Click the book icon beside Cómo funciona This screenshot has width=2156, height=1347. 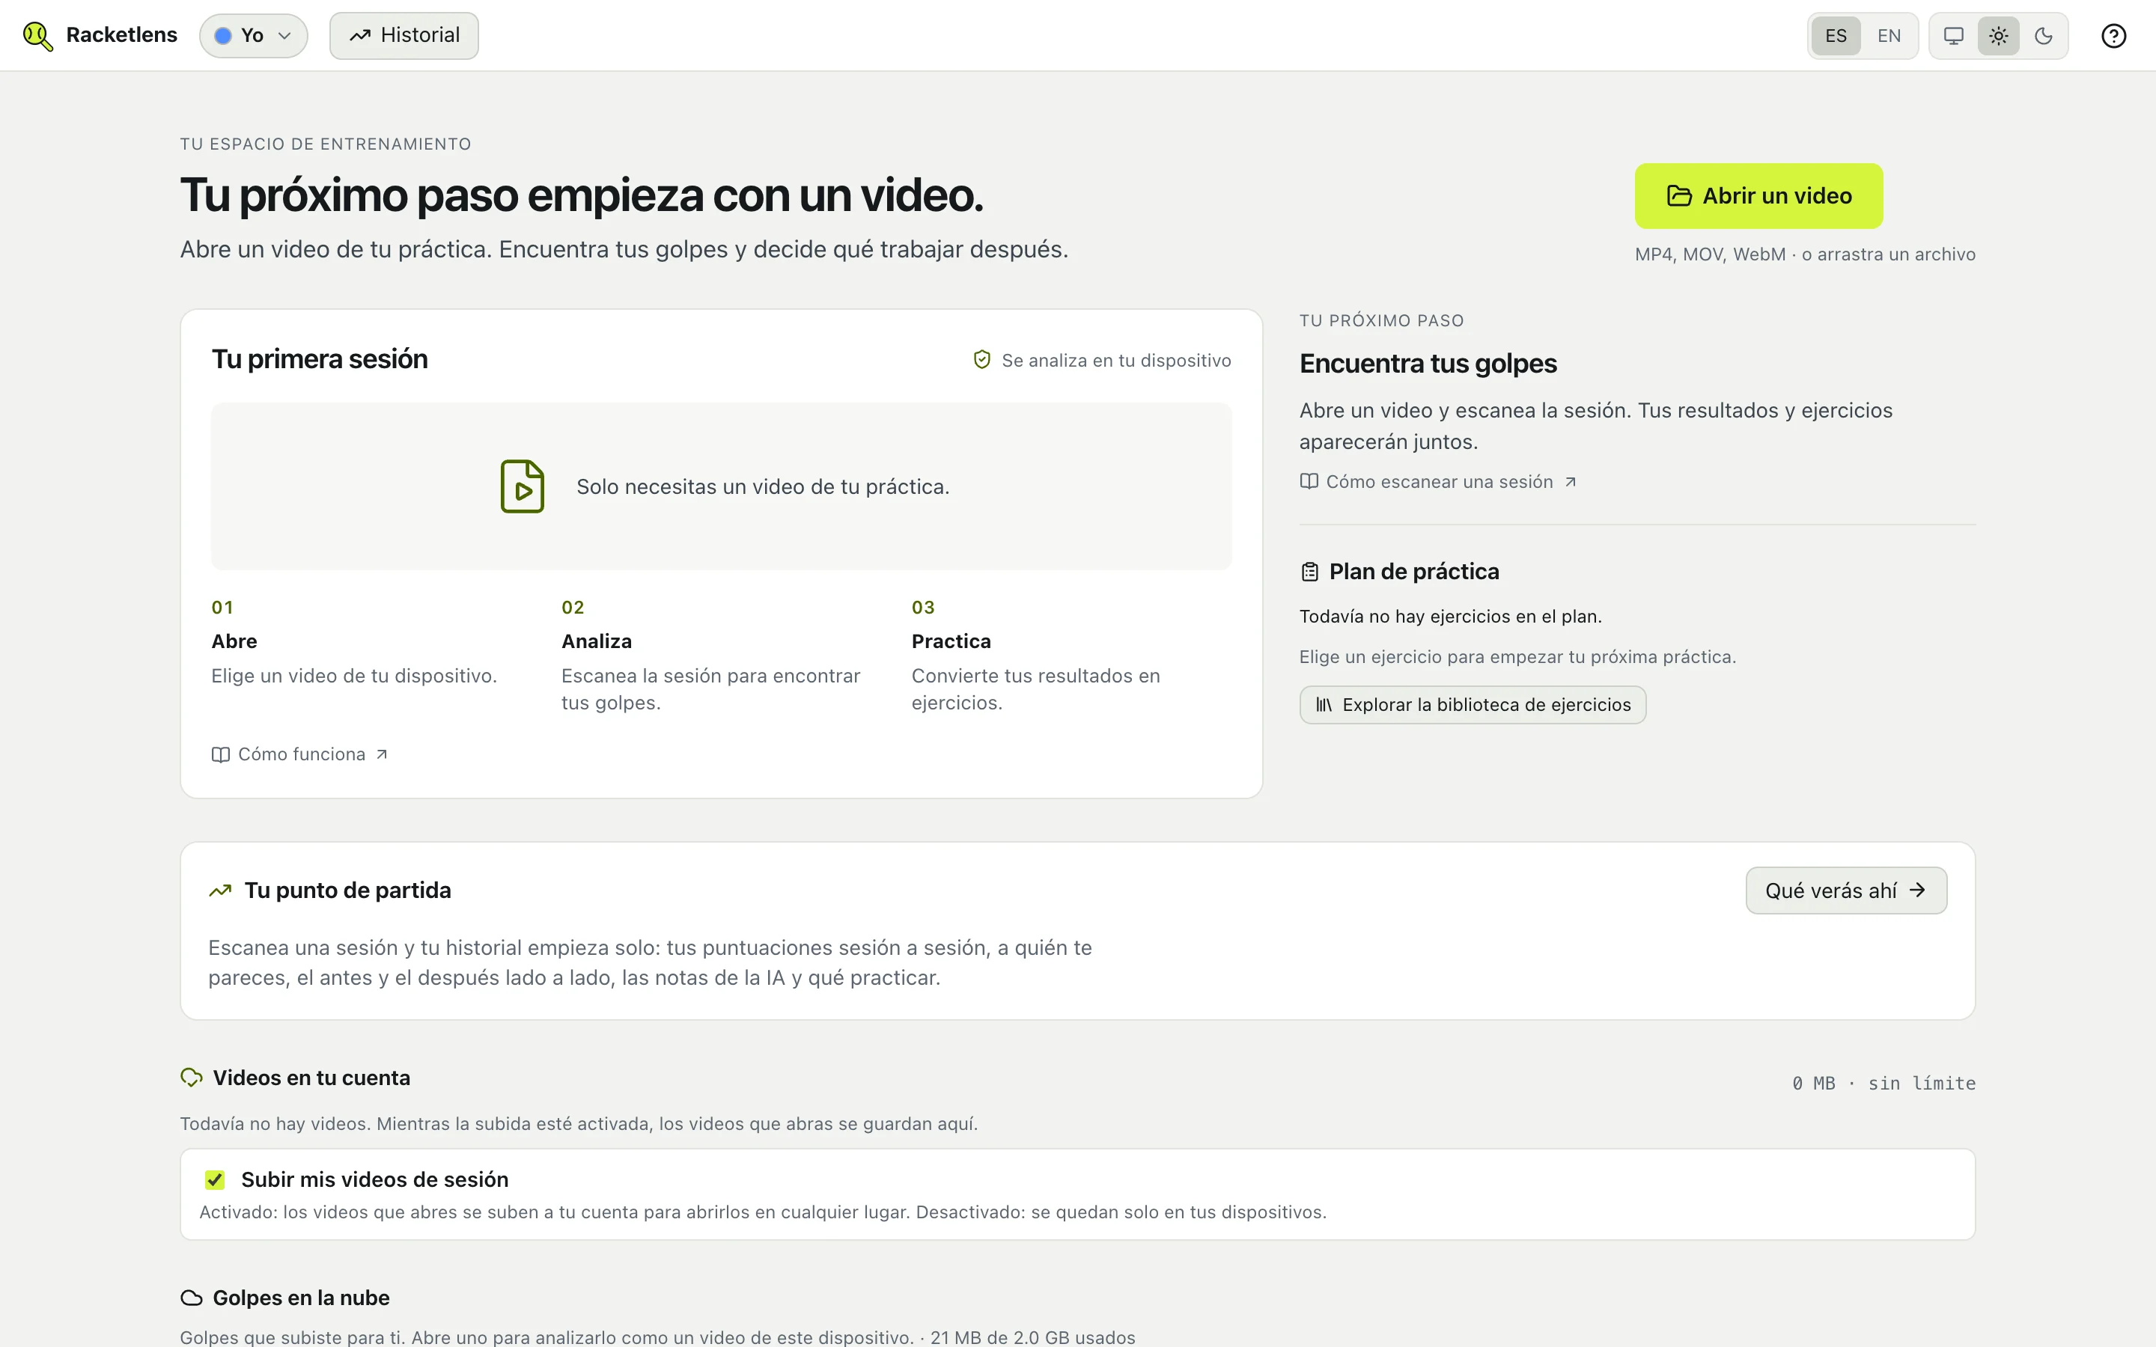[220, 754]
